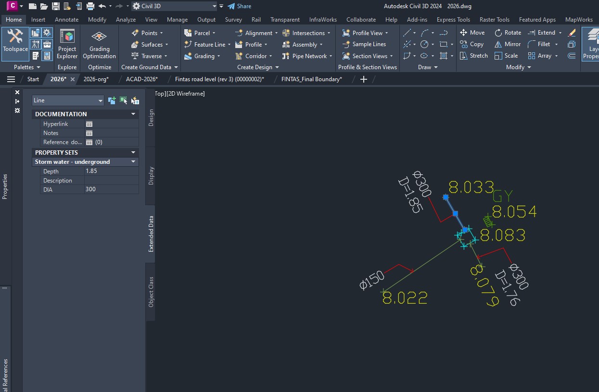Screen dimensions: 599x392
Task: Switch to the FINTAS_Final Boundary drawing tab
Action: coord(311,79)
